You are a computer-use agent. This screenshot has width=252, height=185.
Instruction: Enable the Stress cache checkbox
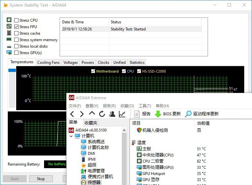click(16, 33)
